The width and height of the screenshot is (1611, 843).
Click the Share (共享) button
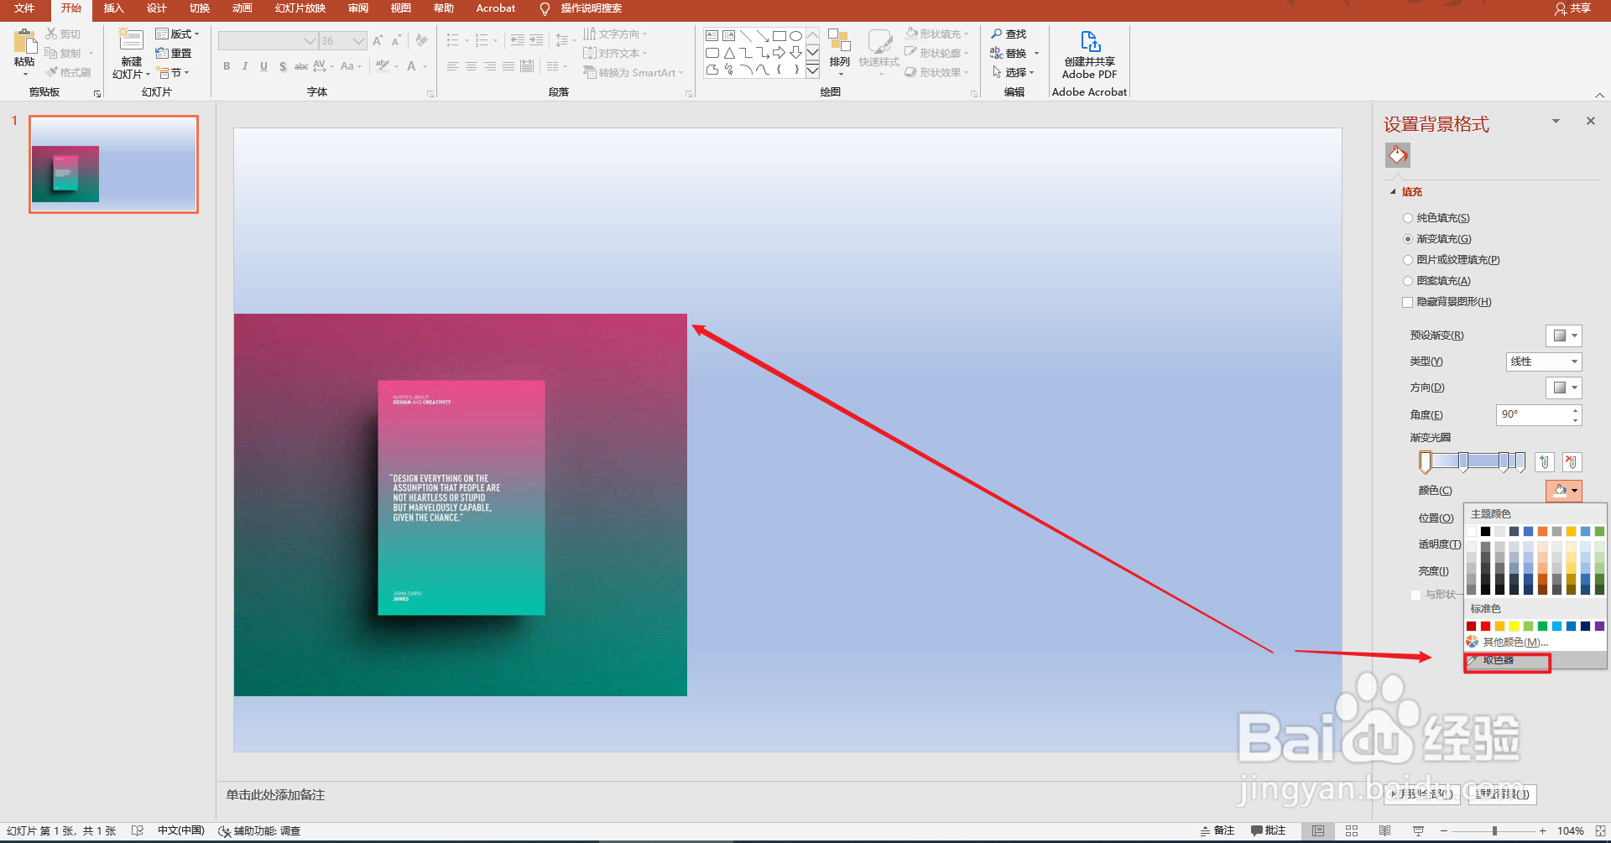click(1572, 8)
